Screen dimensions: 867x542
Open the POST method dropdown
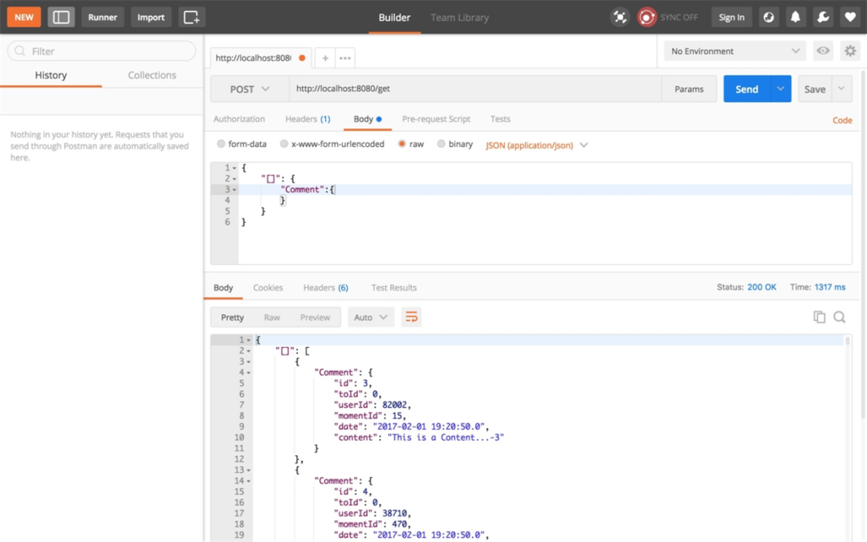250,89
